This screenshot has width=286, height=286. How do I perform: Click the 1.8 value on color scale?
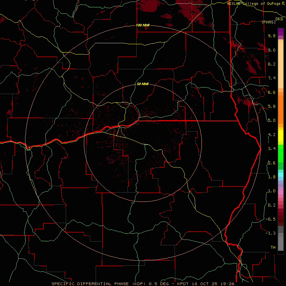pos(272,177)
